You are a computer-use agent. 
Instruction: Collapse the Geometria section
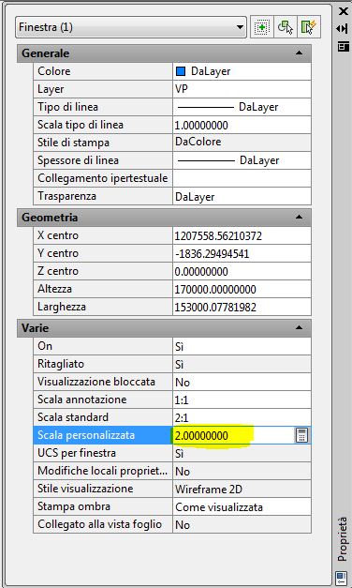click(x=299, y=218)
